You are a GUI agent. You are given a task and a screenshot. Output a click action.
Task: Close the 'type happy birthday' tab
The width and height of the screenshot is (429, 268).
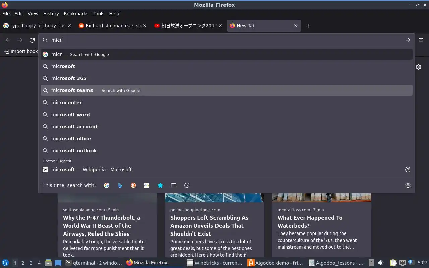tap(69, 26)
